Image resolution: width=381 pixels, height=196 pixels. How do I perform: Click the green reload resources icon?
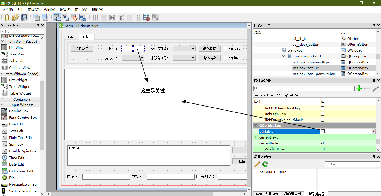pos(265,164)
